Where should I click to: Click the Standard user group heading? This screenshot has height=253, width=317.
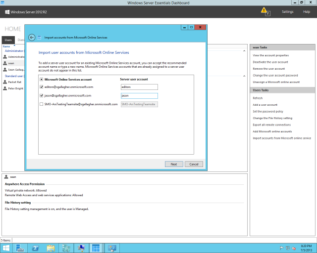point(14,76)
